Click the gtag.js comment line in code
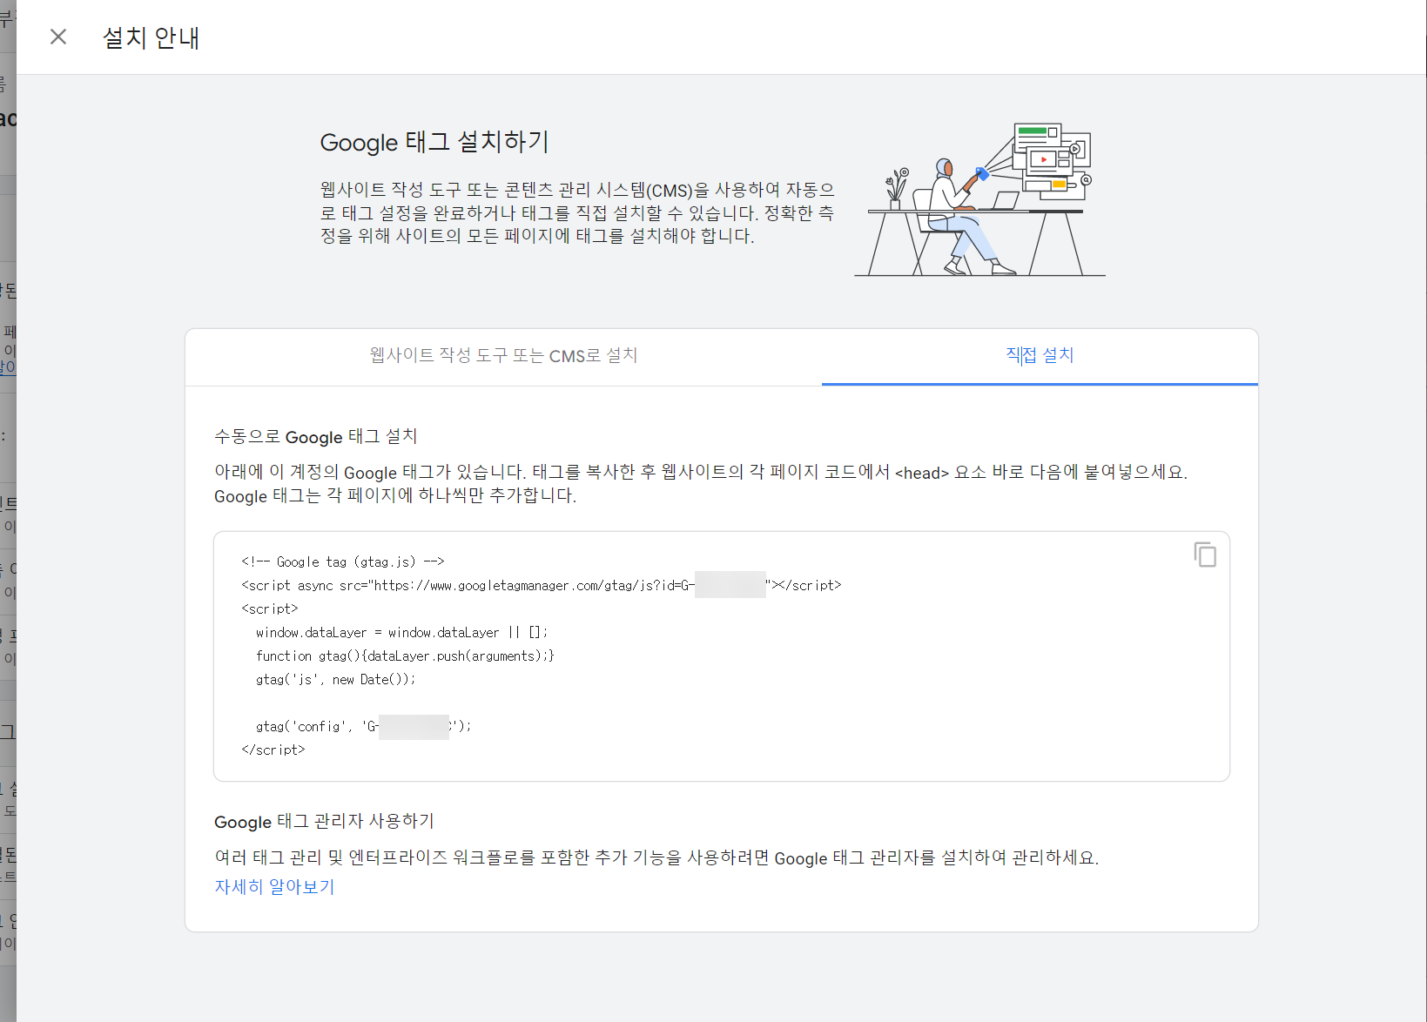The width and height of the screenshot is (1427, 1022). tap(343, 561)
